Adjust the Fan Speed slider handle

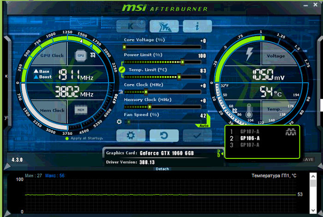[x=129, y=122]
